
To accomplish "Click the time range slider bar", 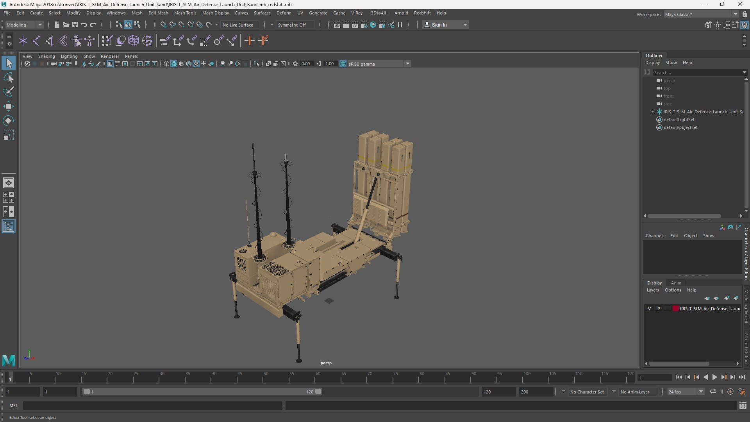I will [x=202, y=392].
